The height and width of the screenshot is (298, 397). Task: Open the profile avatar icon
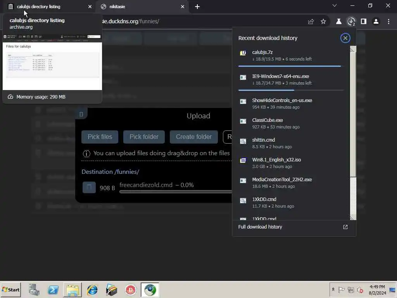pyautogui.click(x=376, y=22)
